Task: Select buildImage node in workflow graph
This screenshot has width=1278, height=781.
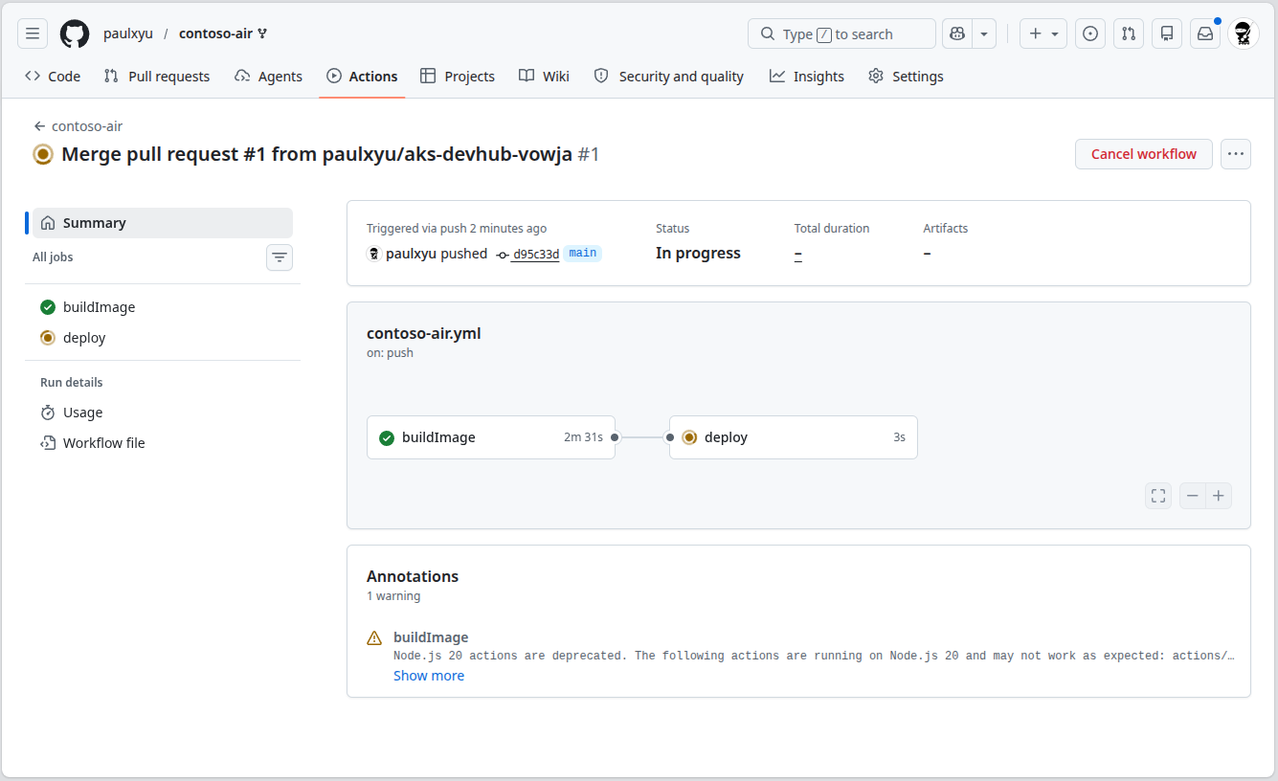Action: pos(491,437)
